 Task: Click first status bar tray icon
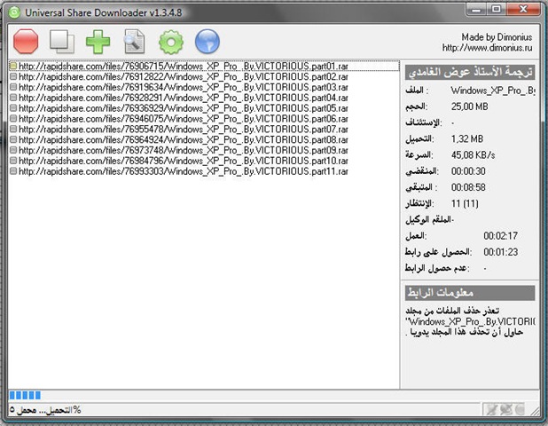492,409
